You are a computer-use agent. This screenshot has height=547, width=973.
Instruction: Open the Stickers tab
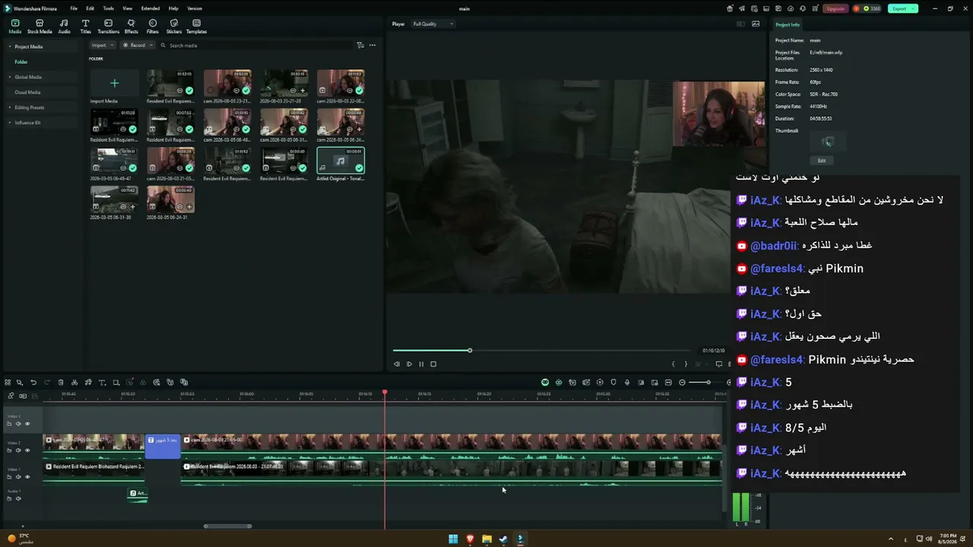[x=174, y=27]
